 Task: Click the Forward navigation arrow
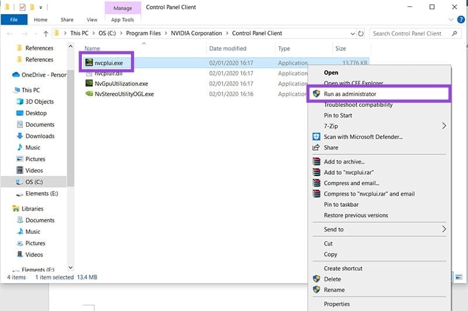tap(25, 34)
